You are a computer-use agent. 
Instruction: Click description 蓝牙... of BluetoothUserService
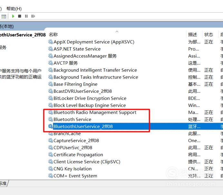194,126
